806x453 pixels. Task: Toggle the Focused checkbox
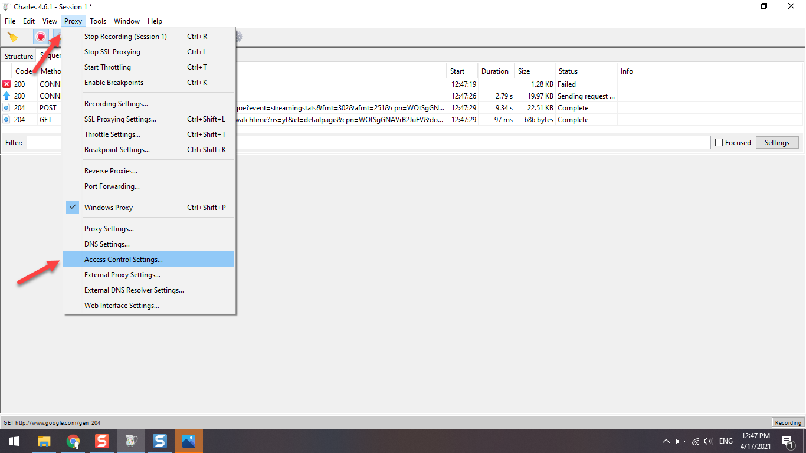pyautogui.click(x=719, y=143)
